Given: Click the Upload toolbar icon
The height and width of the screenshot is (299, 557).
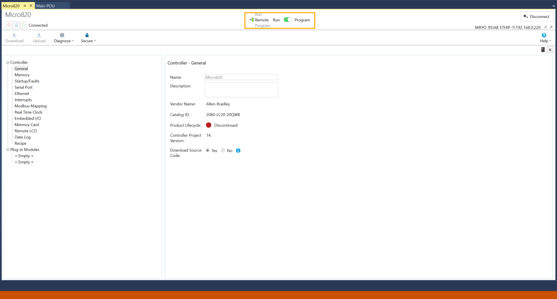Looking at the screenshot, I should (39, 35).
